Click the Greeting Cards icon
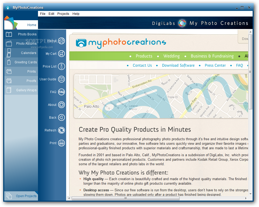Viewport: 259px width, 207px height. 9,62
